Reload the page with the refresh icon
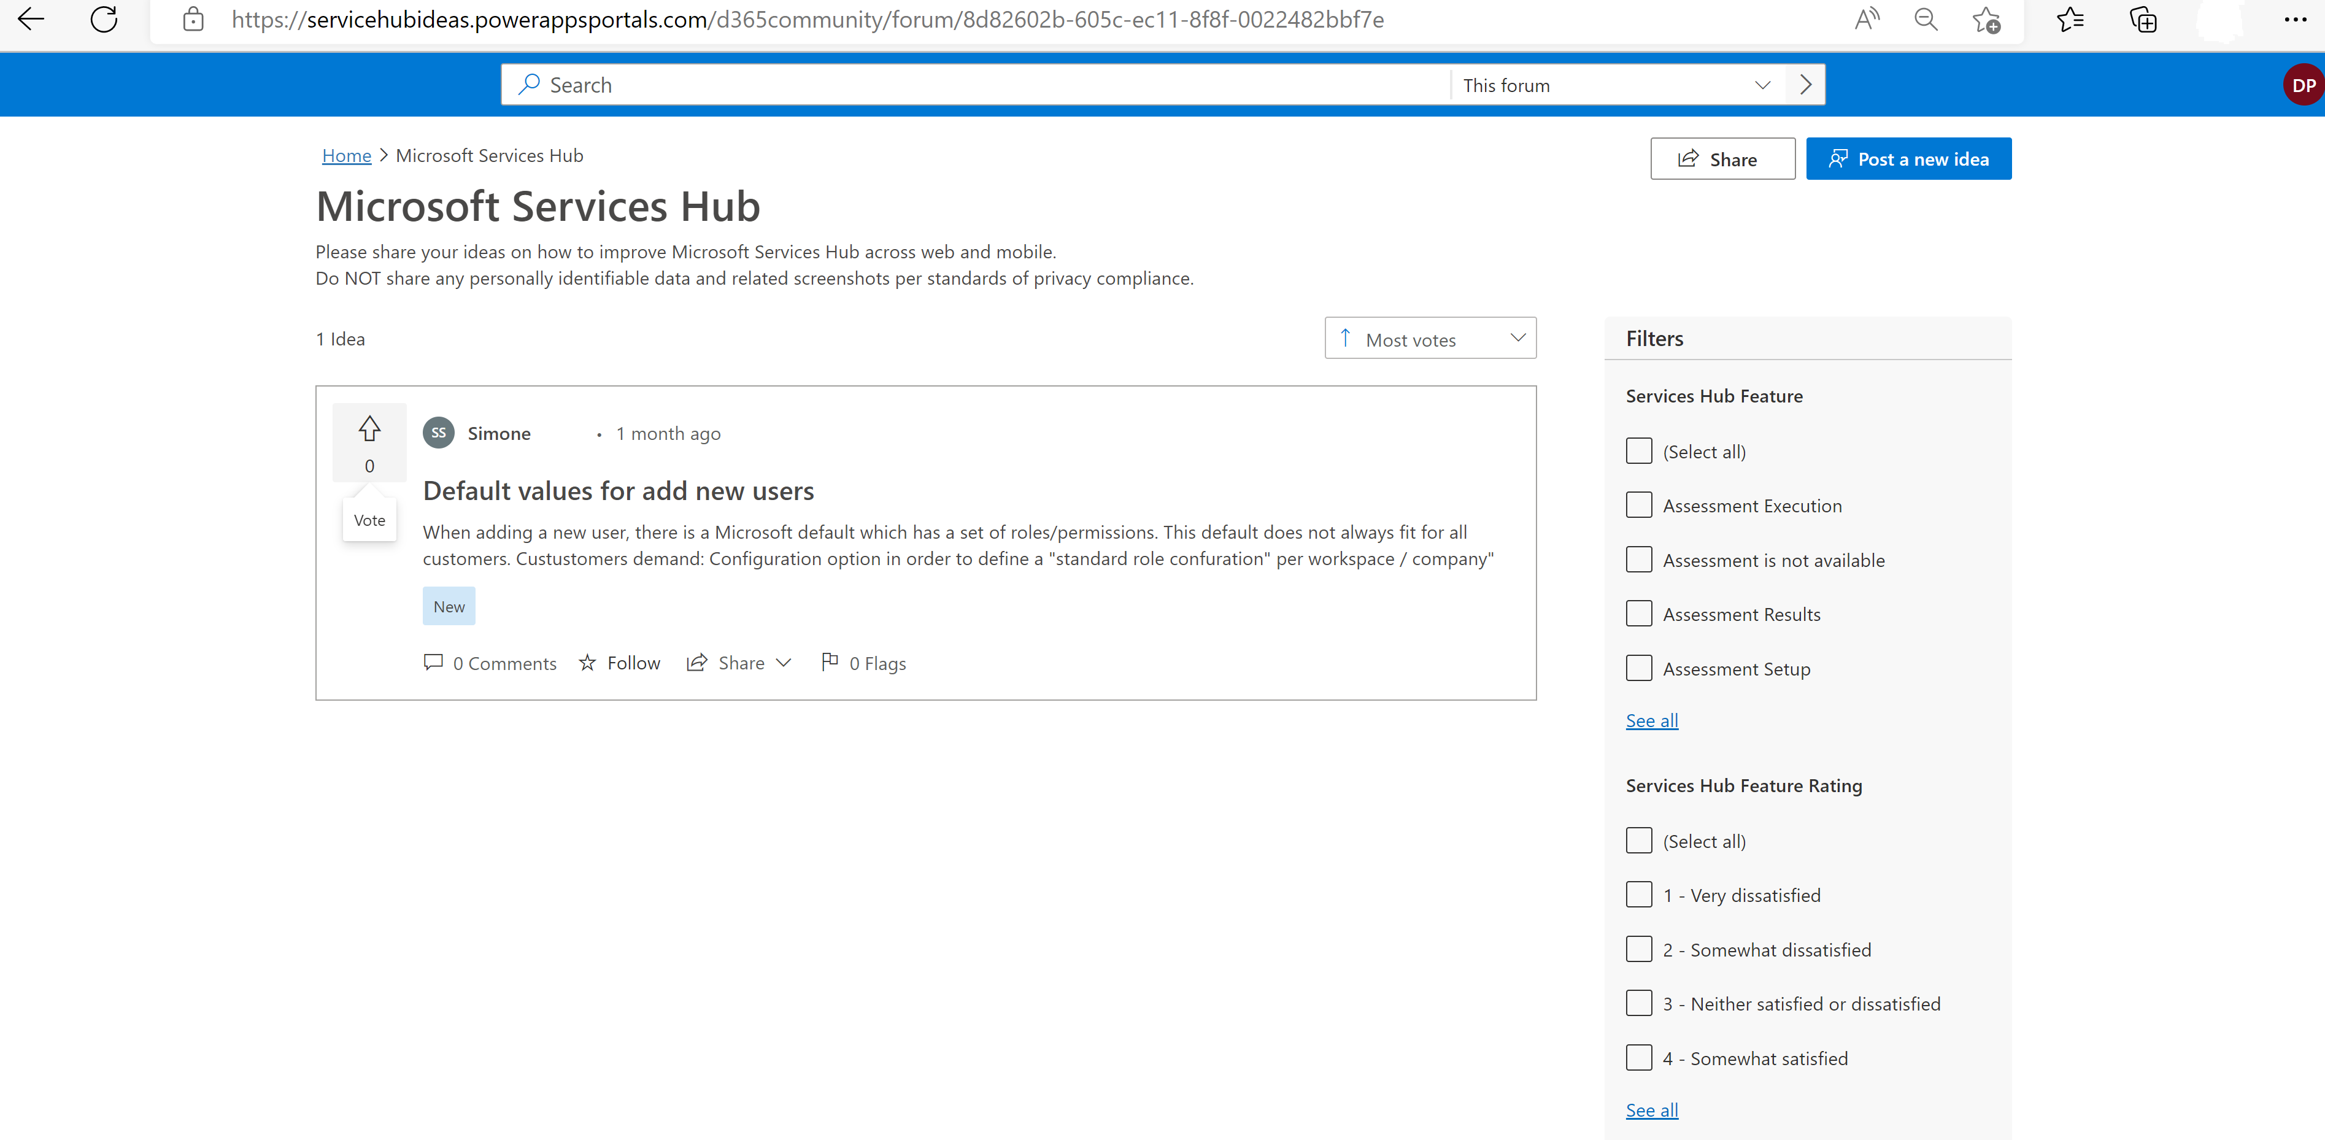Screen dimensions: 2325x1140 pyautogui.click(x=104, y=19)
